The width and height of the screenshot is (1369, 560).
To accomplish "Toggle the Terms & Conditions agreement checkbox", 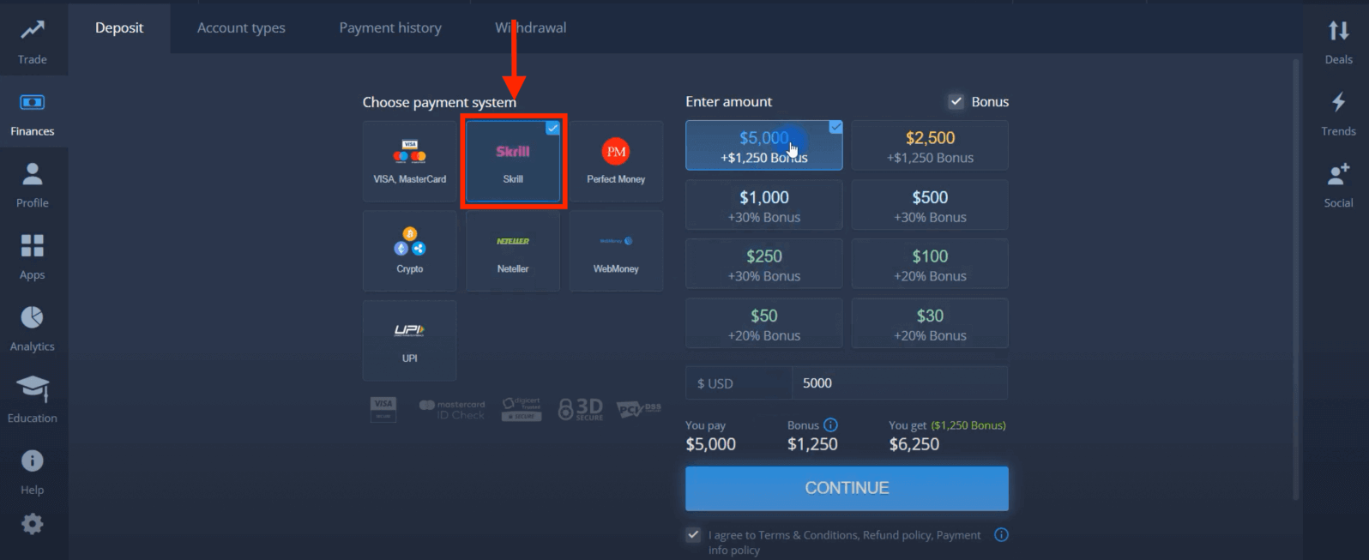I will coord(693,535).
